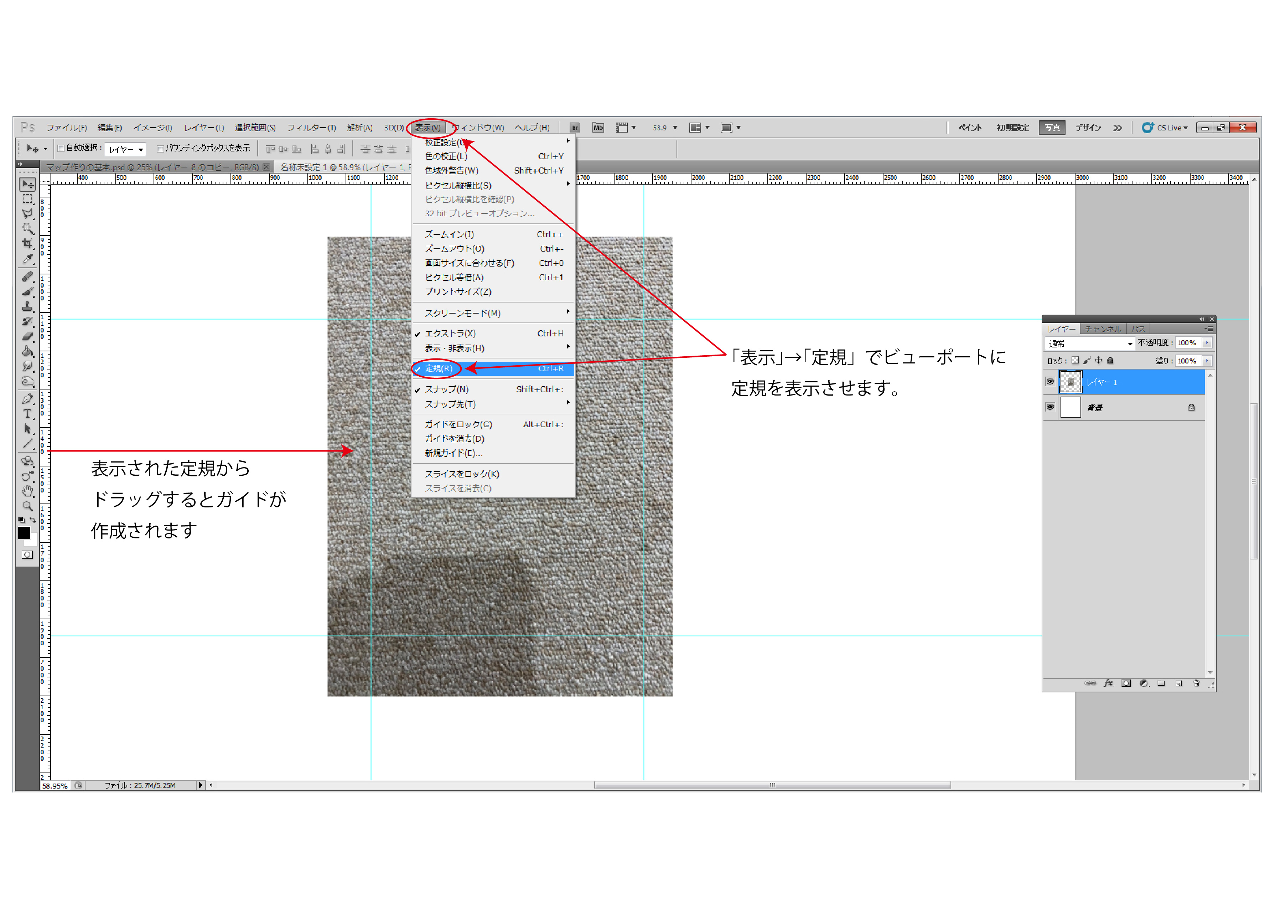Viewport: 1275px width, 909px height.
Task: Open the layer blend mode dropdown
Action: click(x=1090, y=343)
